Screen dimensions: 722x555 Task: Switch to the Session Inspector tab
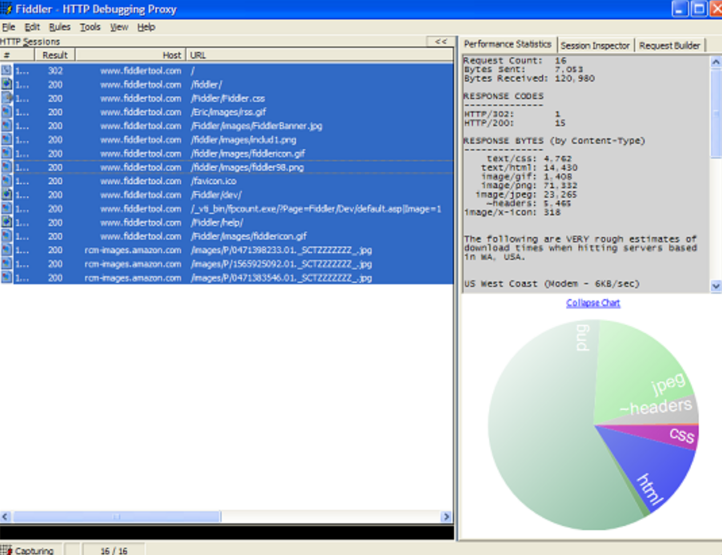coord(595,46)
